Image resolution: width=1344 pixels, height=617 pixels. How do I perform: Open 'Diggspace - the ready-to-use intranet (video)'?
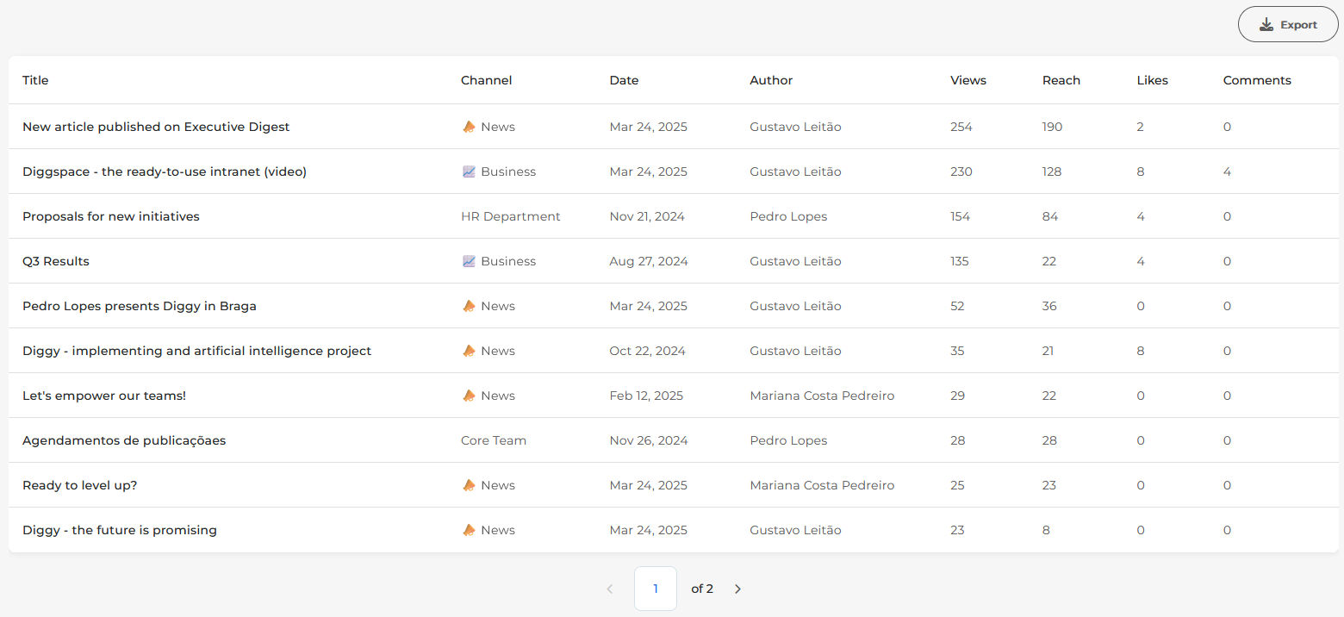click(165, 171)
